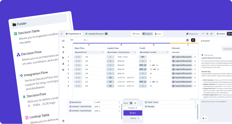Open row 1 regularDiscount output chip

182,57
